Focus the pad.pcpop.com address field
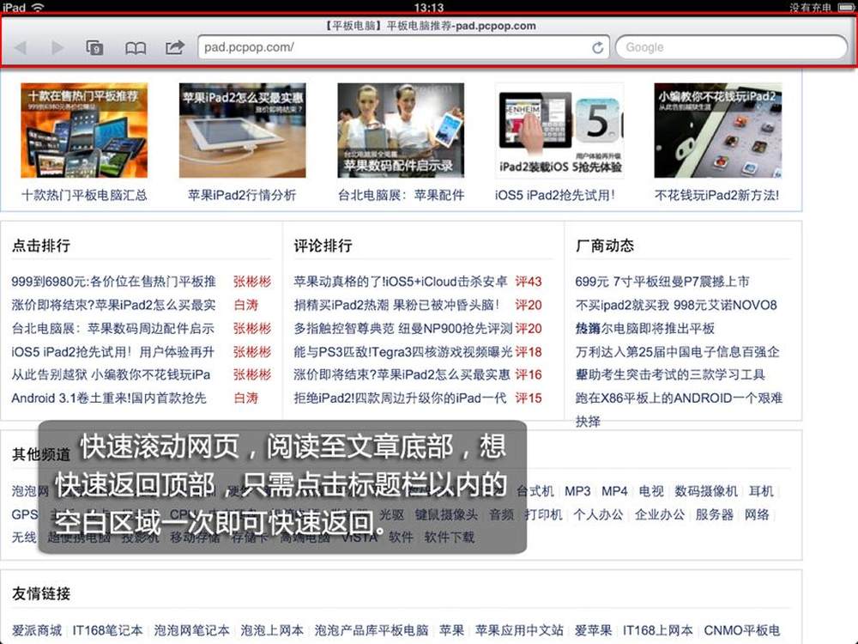Viewport: 858px width, 644px height. point(403,47)
